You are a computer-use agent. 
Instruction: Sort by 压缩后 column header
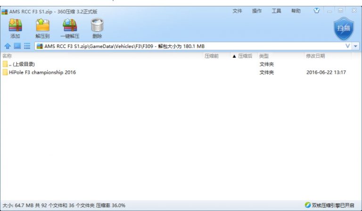(x=245, y=56)
